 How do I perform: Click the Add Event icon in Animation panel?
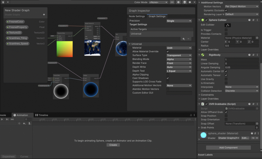30,124
